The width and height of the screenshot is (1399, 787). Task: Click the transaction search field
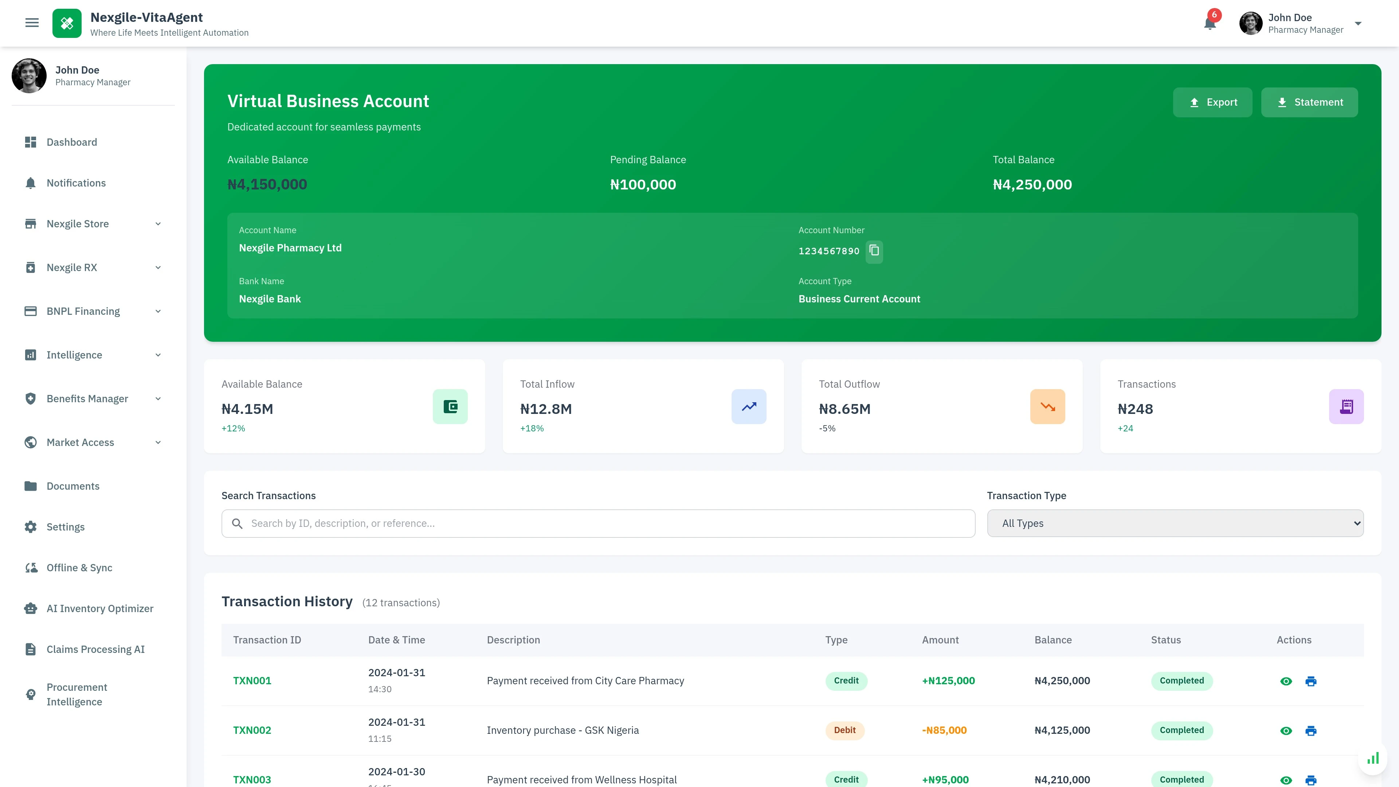point(597,523)
